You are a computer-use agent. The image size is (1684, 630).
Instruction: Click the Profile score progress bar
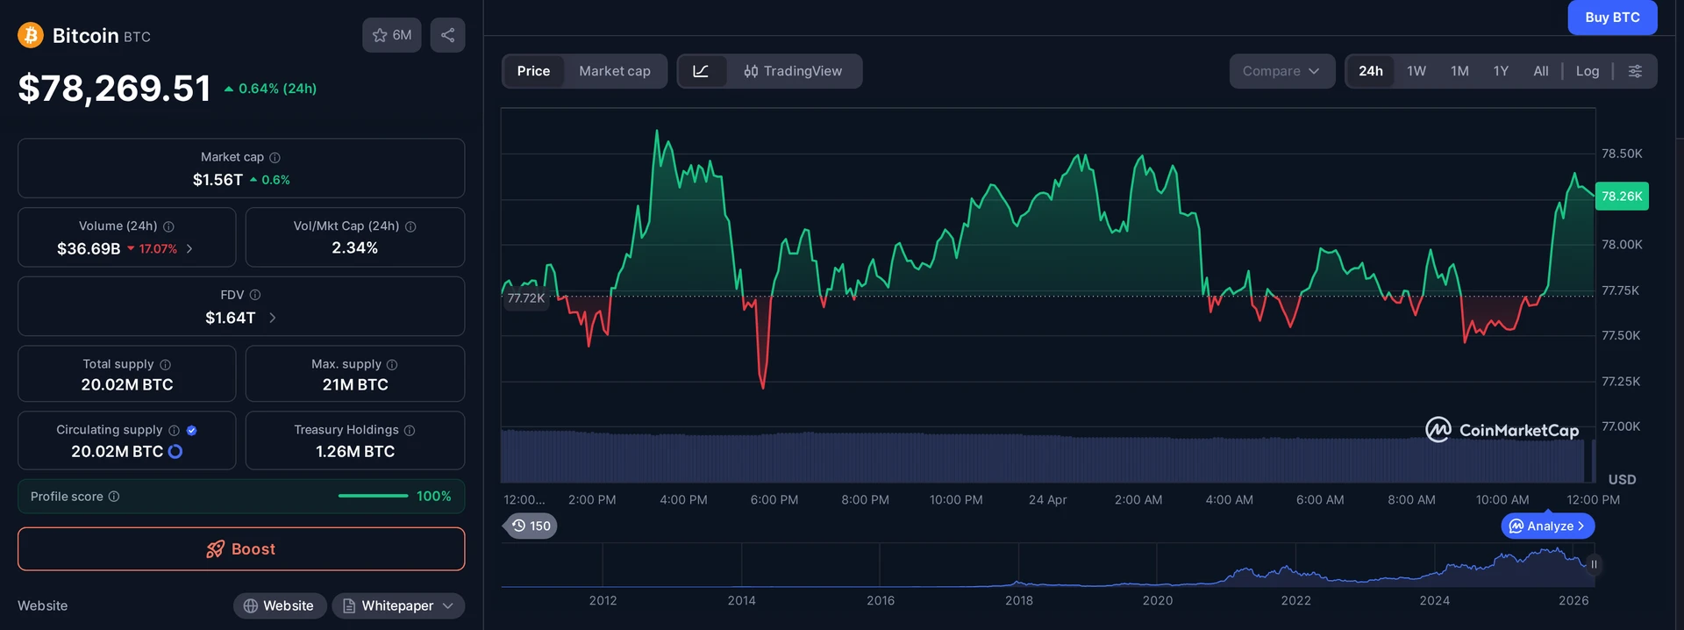(x=373, y=496)
